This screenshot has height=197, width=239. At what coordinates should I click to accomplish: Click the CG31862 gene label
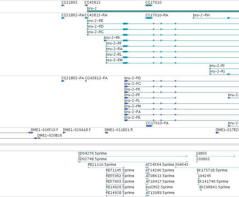69,3
